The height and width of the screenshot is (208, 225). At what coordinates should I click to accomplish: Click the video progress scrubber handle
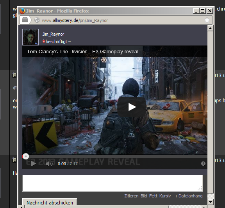pyautogui.click(x=26, y=156)
